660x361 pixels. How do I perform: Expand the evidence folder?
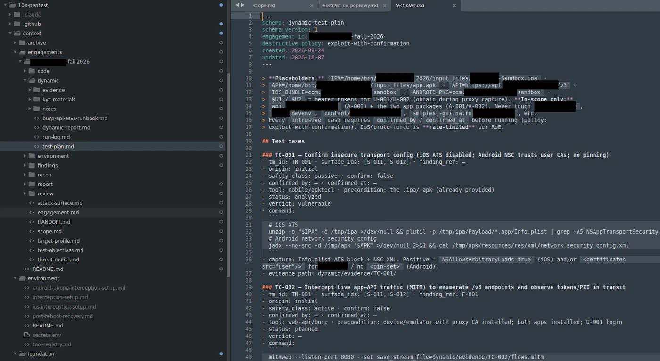(30, 90)
